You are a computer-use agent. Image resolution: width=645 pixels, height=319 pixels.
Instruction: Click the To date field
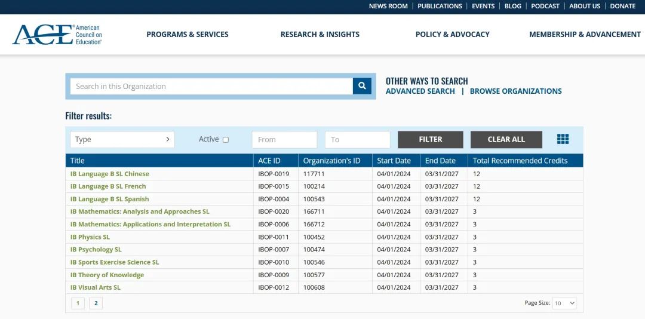pos(358,140)
